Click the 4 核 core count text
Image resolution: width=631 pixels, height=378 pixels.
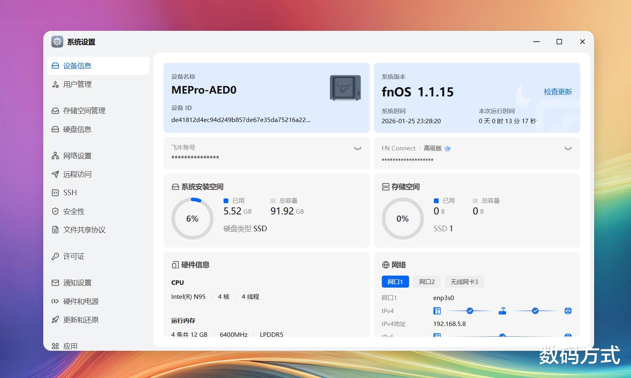pyautogui.click(x=224, y=297)
